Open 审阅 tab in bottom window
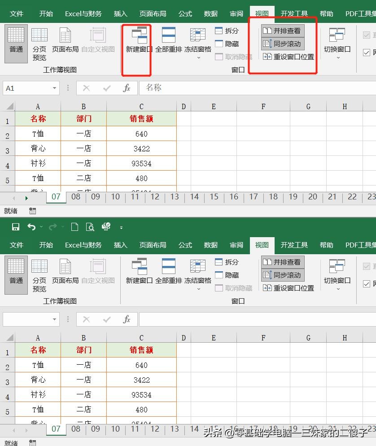 (236, 245)
